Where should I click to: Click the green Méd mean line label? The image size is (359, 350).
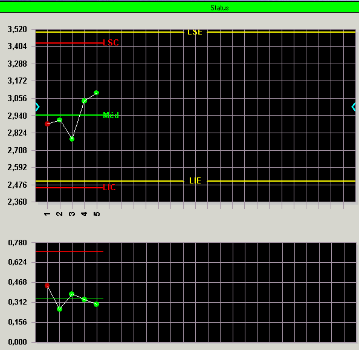111,115
